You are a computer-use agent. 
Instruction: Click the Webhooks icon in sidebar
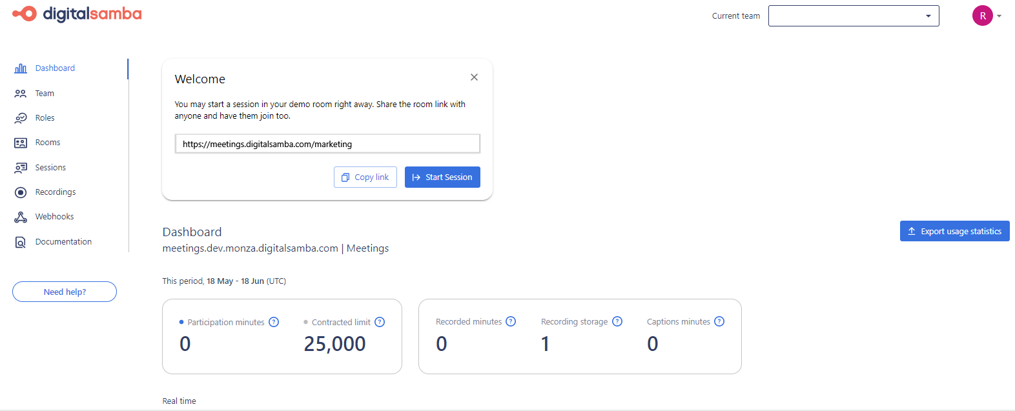pos(21,217)
